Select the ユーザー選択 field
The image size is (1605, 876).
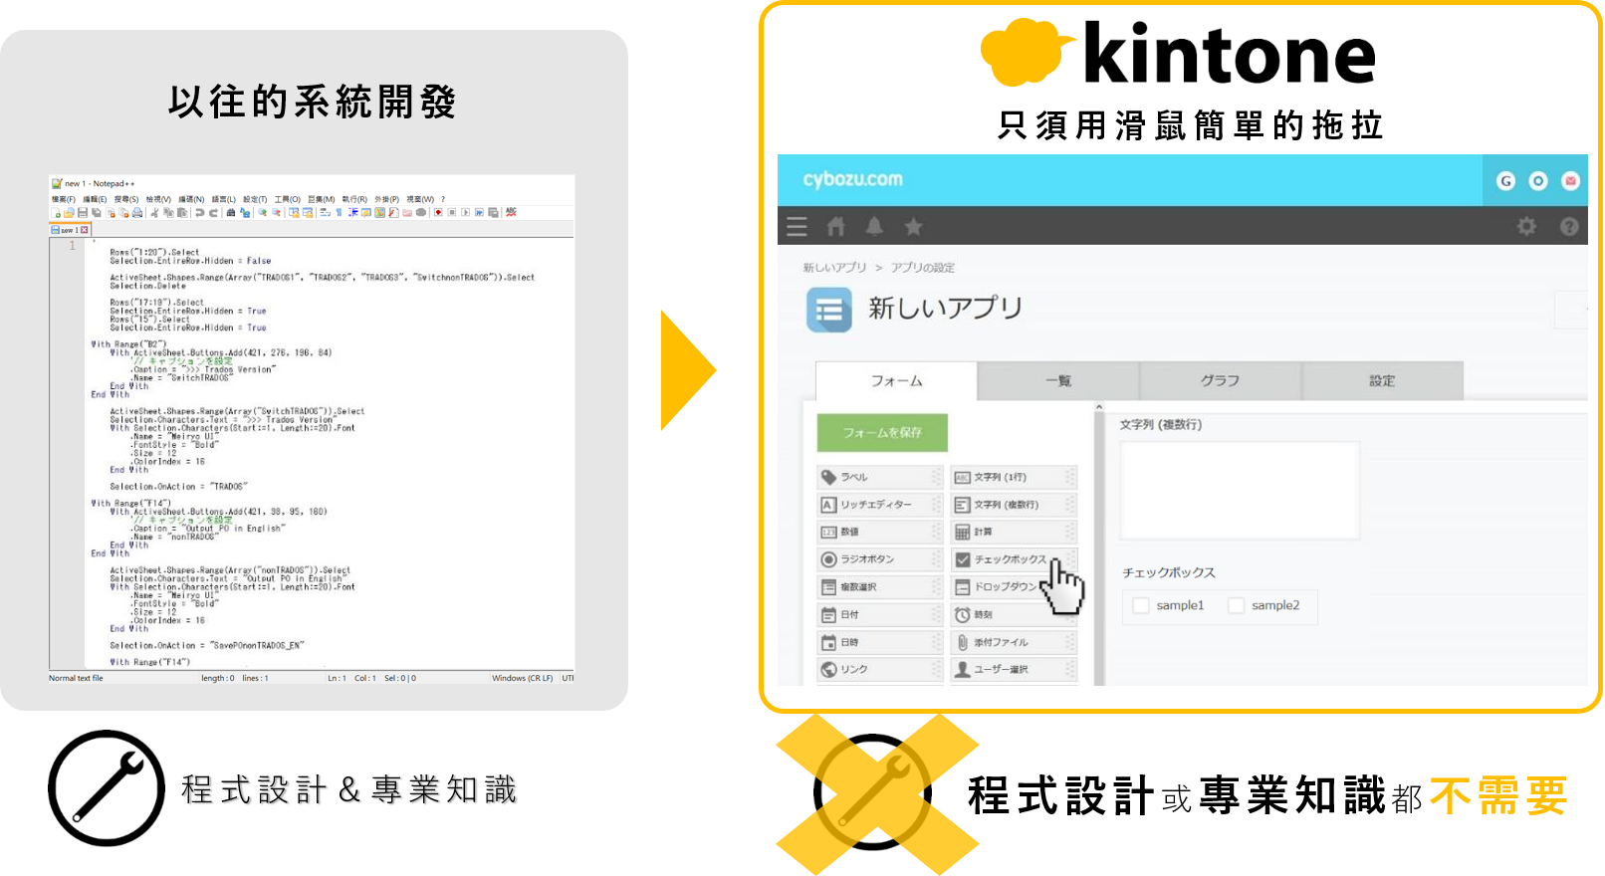pyautogui.click(x=1014, y=670)
